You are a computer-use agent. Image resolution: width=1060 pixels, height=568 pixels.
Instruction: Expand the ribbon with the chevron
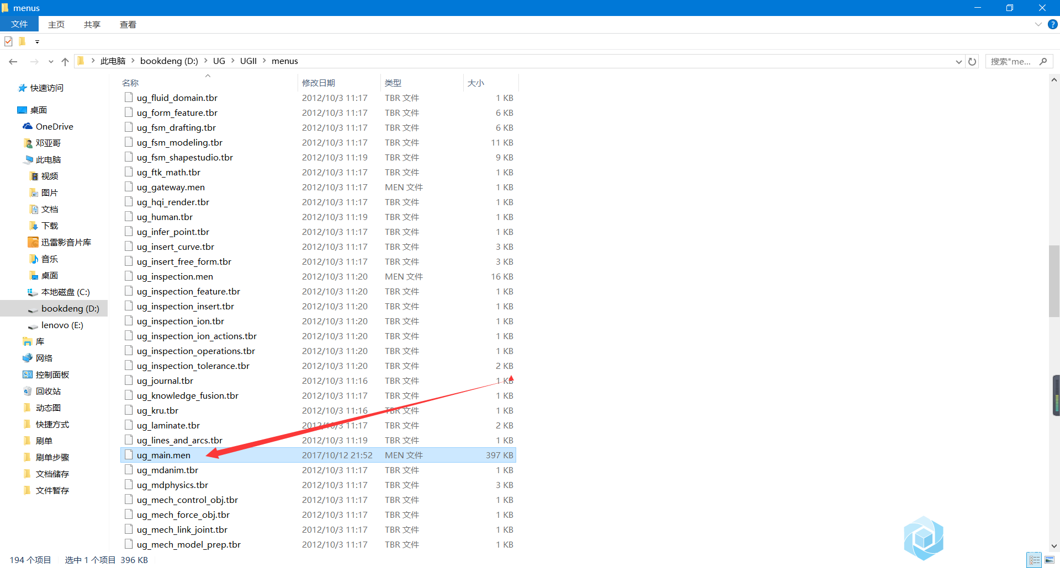[1038, 24]
